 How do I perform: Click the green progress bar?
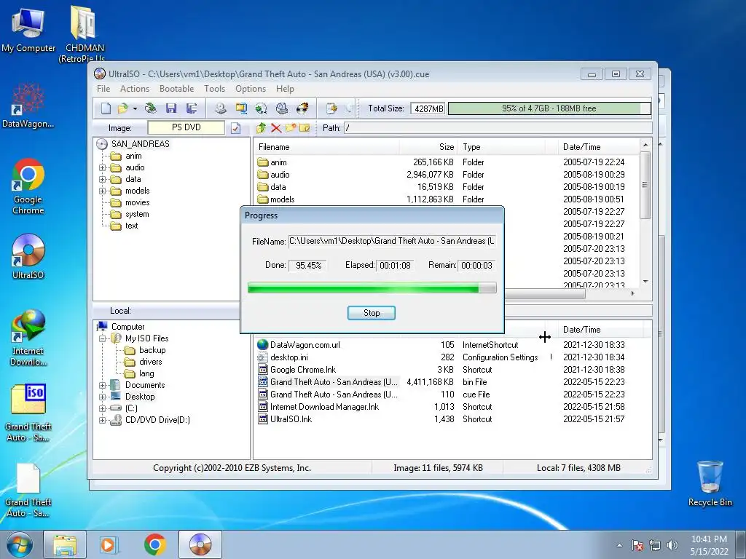[x=372, y=288]
